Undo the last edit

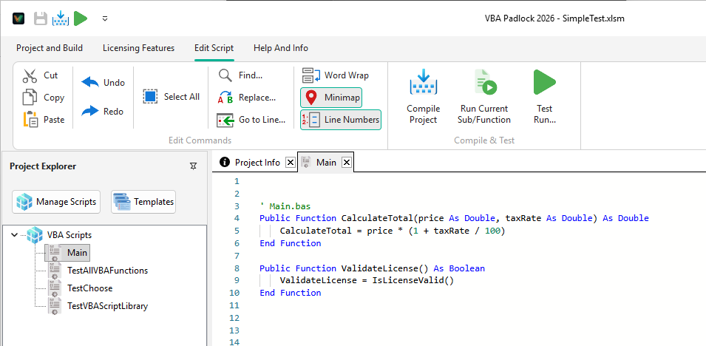point(103,83)
